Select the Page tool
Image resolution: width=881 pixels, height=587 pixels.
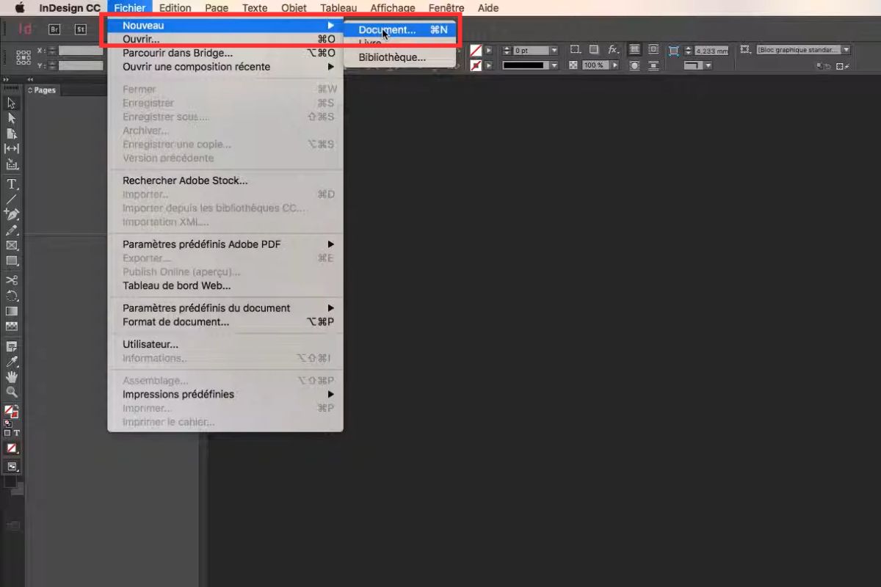click(x=12, y=134)
